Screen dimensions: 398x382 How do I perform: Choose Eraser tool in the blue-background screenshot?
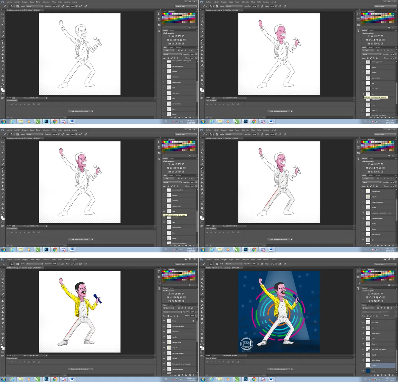tap(202, 308)
